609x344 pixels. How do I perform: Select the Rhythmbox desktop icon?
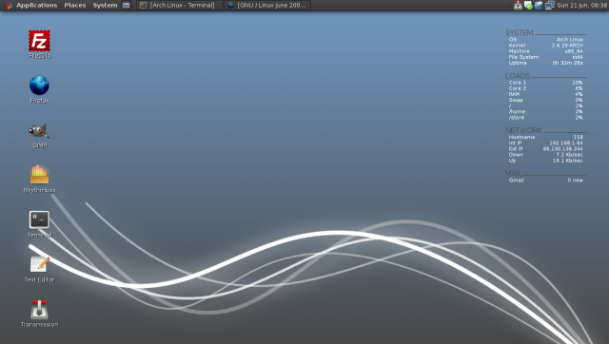[39, 179]
